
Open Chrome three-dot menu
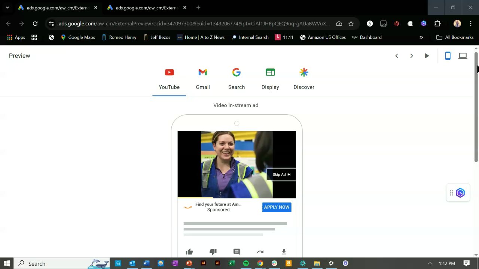470,24
